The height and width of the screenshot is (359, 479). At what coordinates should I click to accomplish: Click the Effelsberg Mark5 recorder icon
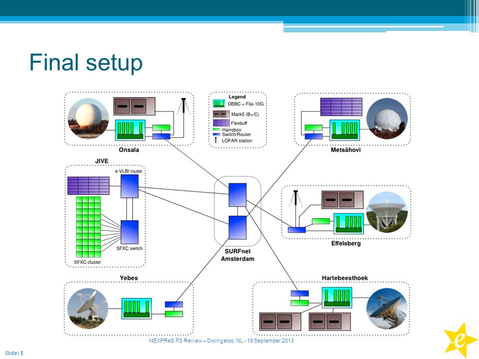click(x=342, y=200)
